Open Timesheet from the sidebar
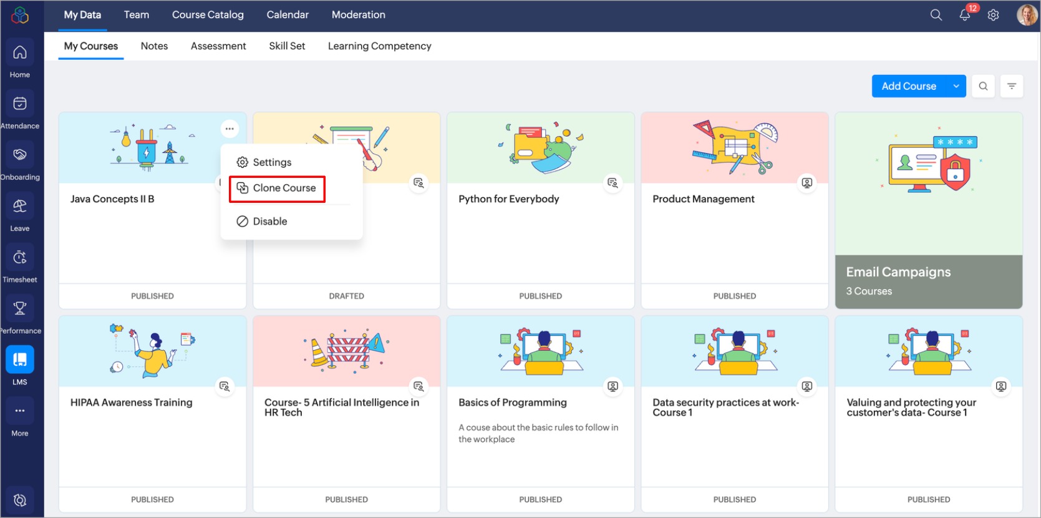Viewport: 1041px width, 518px height. 20,258
